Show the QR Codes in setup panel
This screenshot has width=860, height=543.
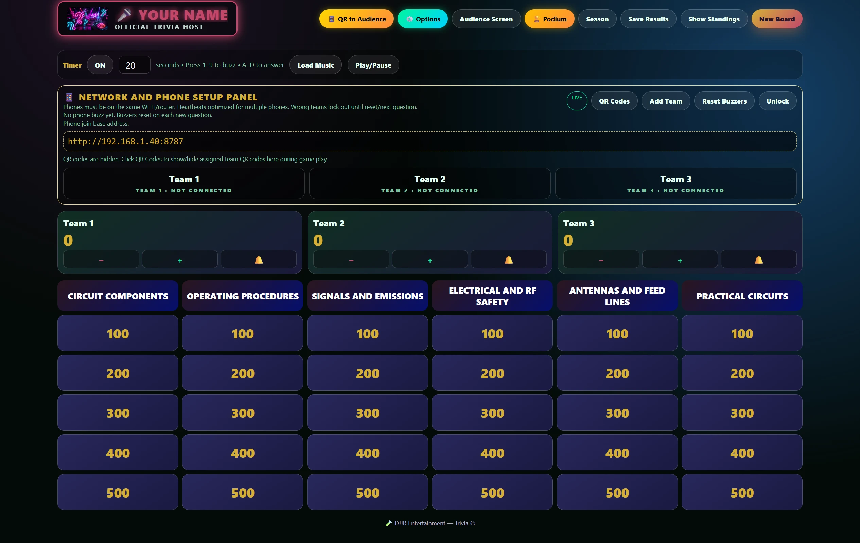point(614,101)
